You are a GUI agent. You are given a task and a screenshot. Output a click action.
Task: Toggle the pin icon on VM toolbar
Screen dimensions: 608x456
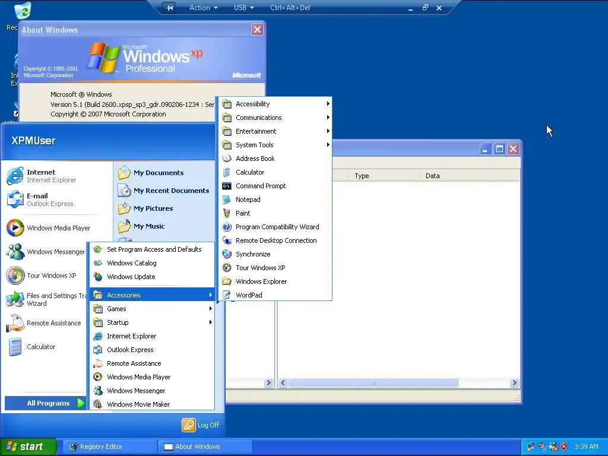click(x=169, y=8)
